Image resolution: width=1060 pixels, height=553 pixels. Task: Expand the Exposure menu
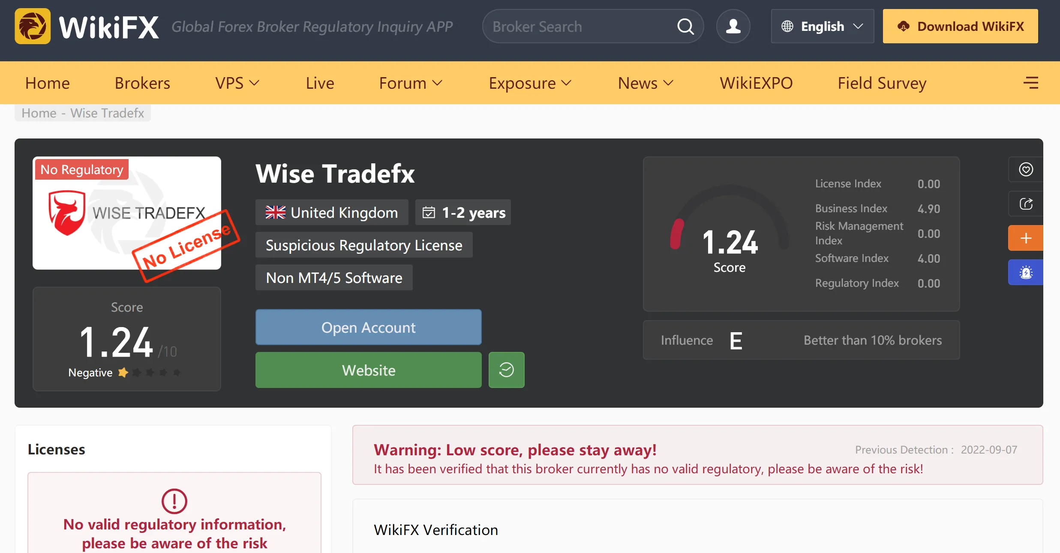[531, 83]
